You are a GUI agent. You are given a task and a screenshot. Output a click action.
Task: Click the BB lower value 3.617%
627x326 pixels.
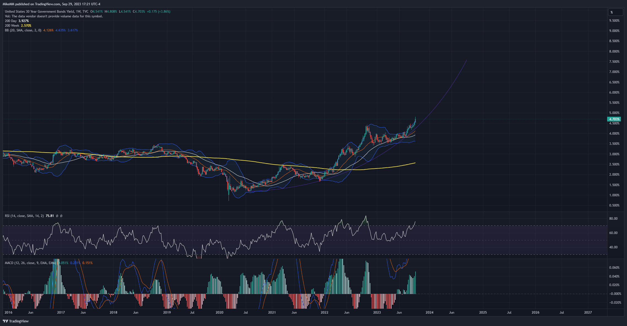pos(73,30)
